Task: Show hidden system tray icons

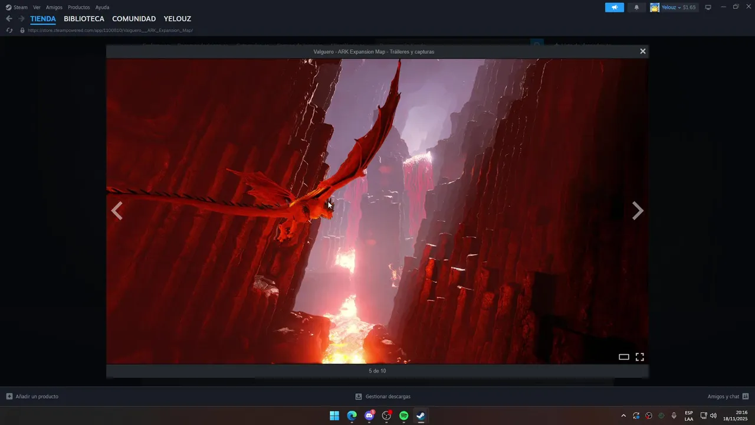Action: 623,416
